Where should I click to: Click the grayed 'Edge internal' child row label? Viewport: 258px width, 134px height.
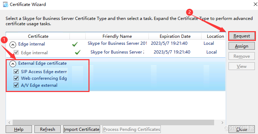click(x=34, y=52)
